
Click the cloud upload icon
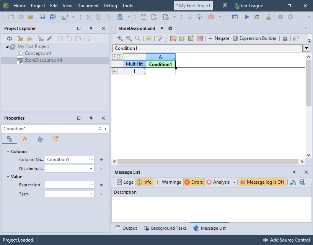tap(199, 17)
